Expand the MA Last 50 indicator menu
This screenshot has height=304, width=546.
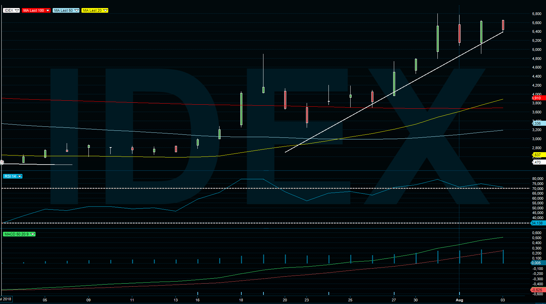pos(66,10)
